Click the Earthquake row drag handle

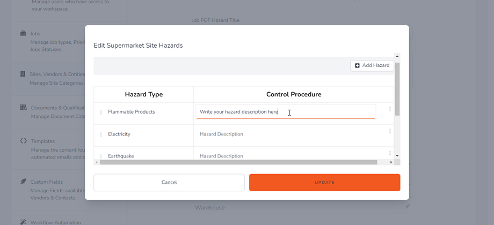tap(101, 156)
